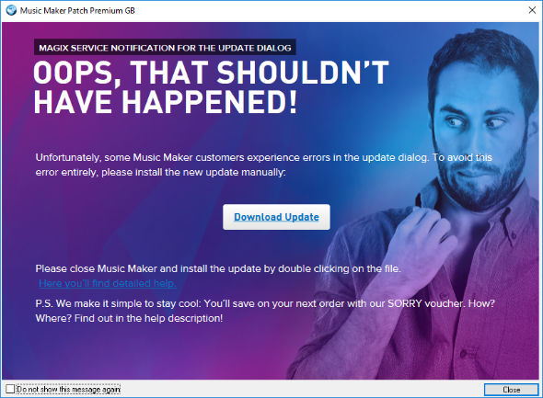
Task: Click the word SORRY in the voucher sentence
Action: (404, 303)
